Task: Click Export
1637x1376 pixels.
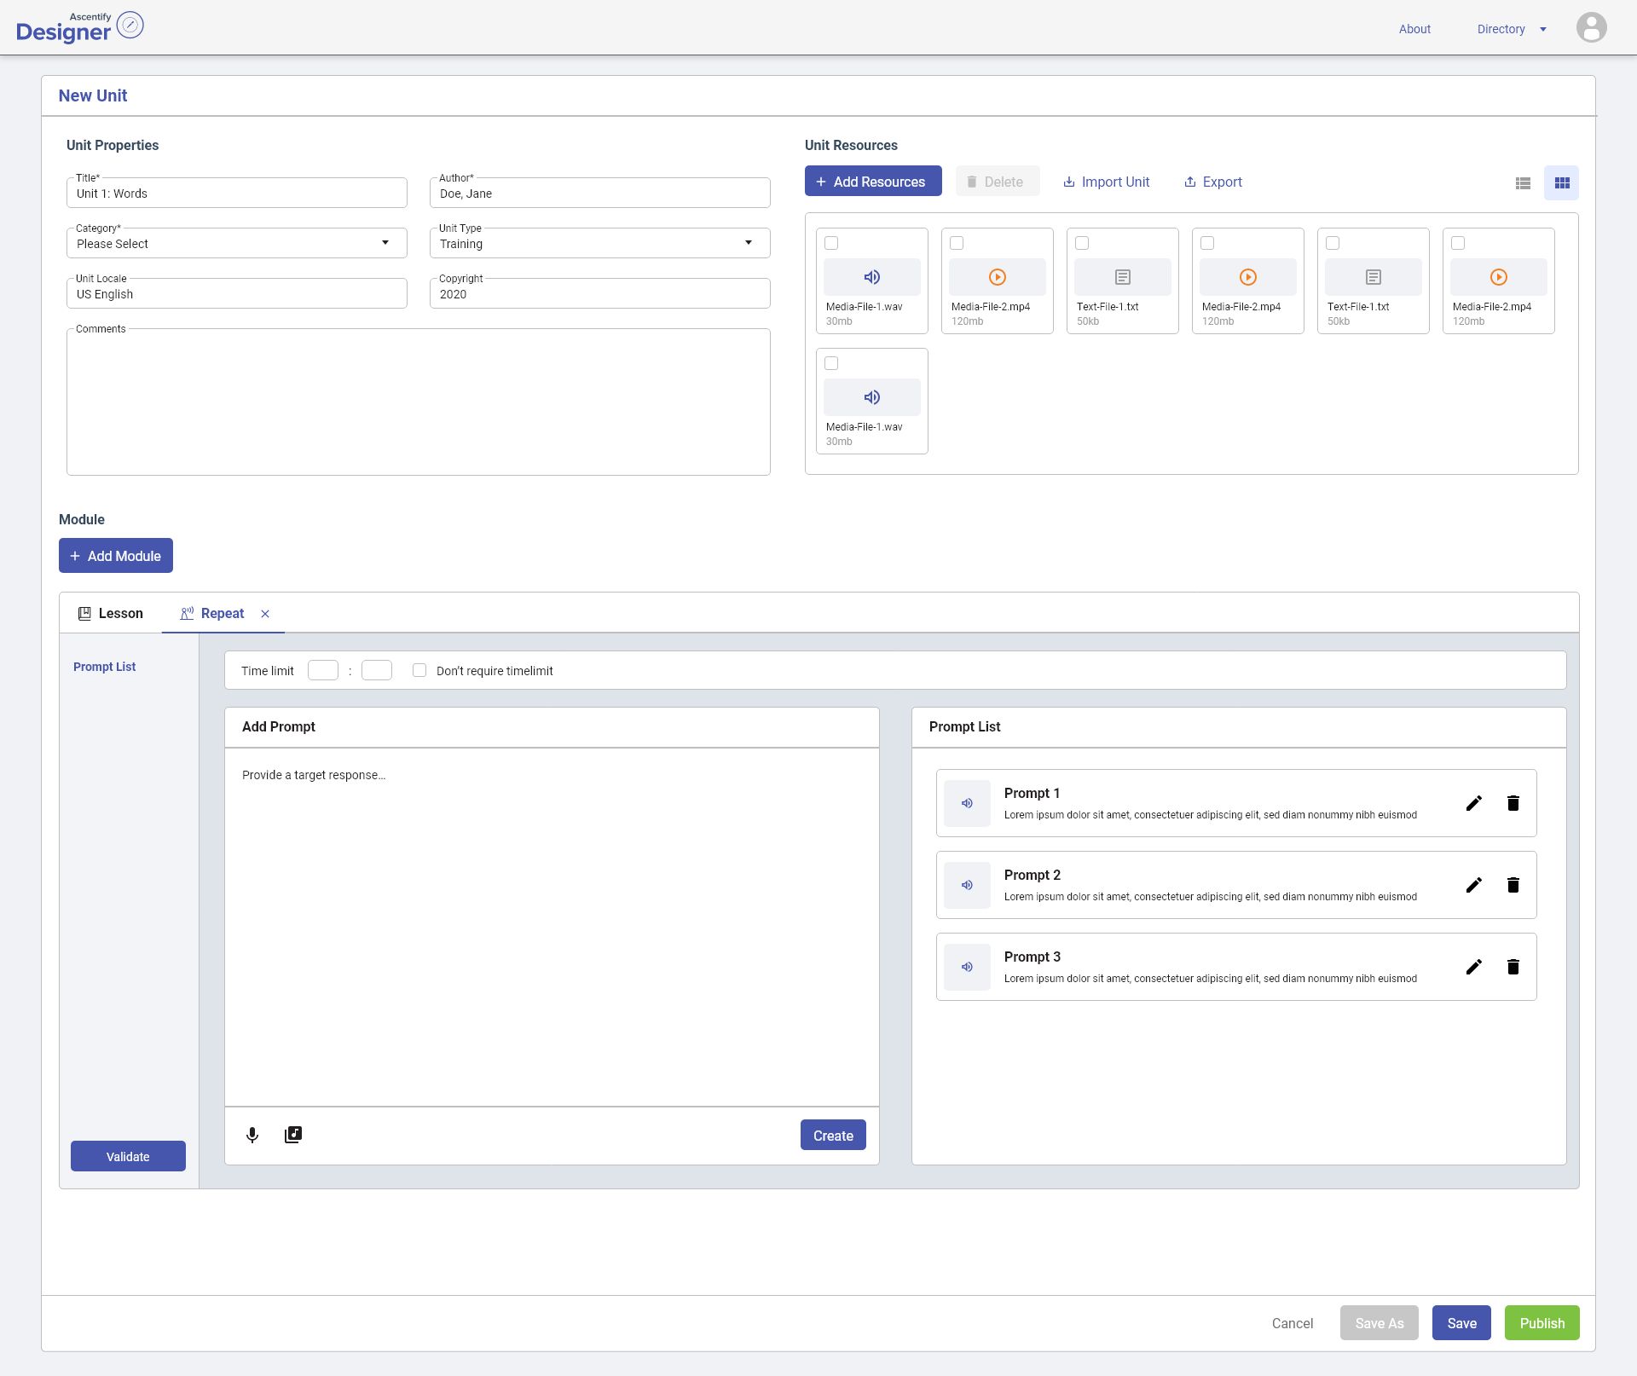Action: point(1212,182)
